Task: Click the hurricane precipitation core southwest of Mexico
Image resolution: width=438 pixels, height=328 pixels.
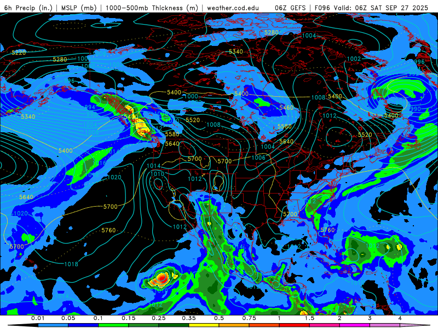Action: [x=161, y=278]
